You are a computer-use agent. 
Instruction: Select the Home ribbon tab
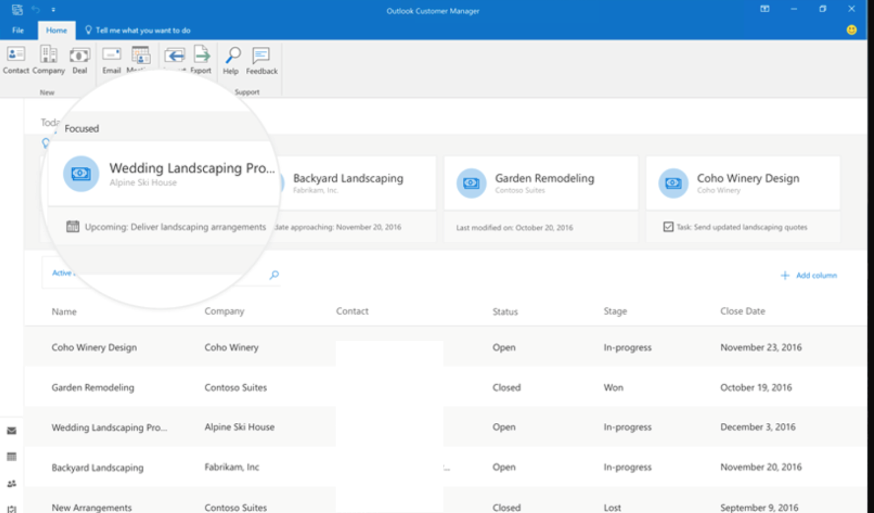click(x=56, y=30)
